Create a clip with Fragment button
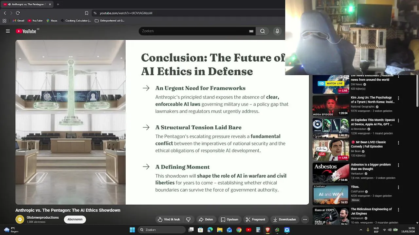The width and height of the screenshot is (419, 235). pos(256,219)
